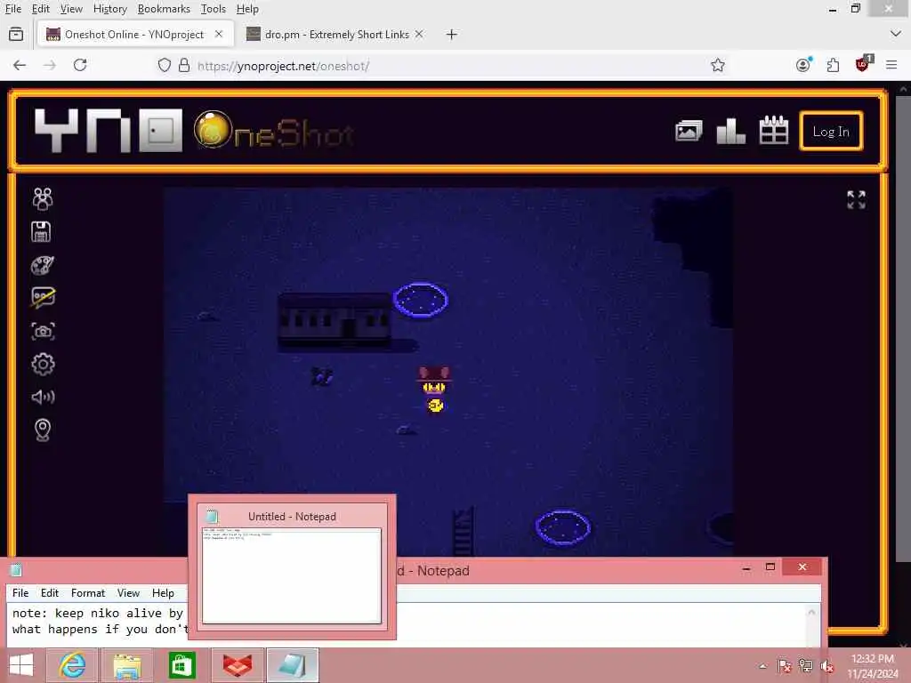Open Notepad View menu
Viewport: 911px width, 683px height.
(128, 593)
